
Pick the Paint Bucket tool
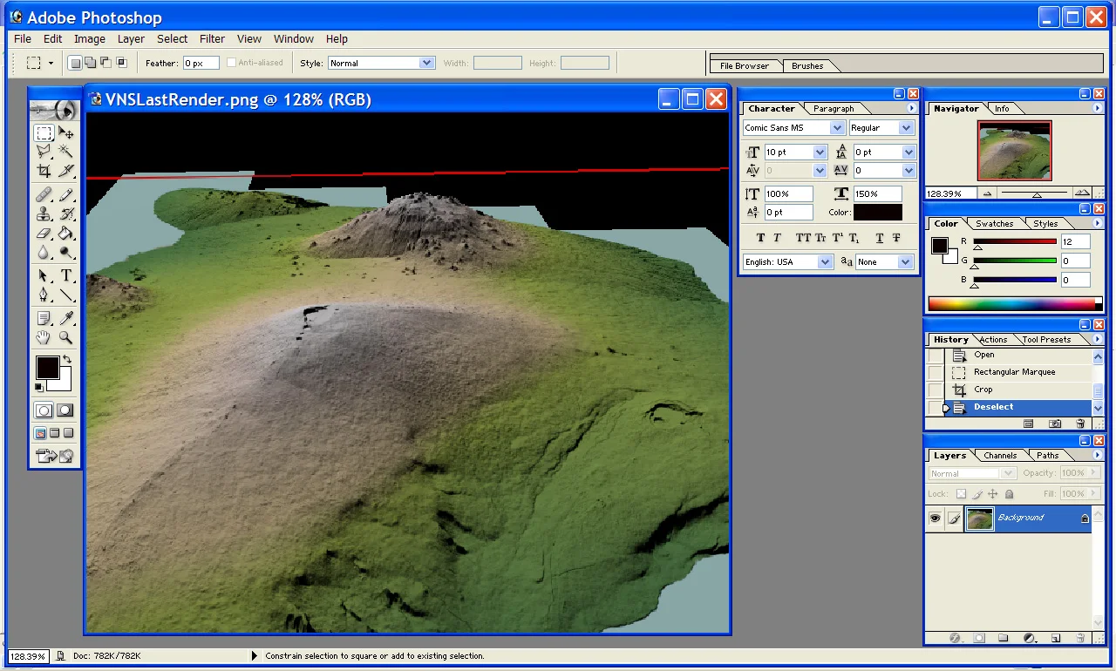pyautogui.click(x=66, y=234)
